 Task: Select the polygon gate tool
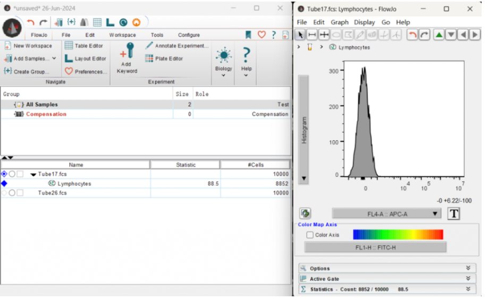(348, 35)
